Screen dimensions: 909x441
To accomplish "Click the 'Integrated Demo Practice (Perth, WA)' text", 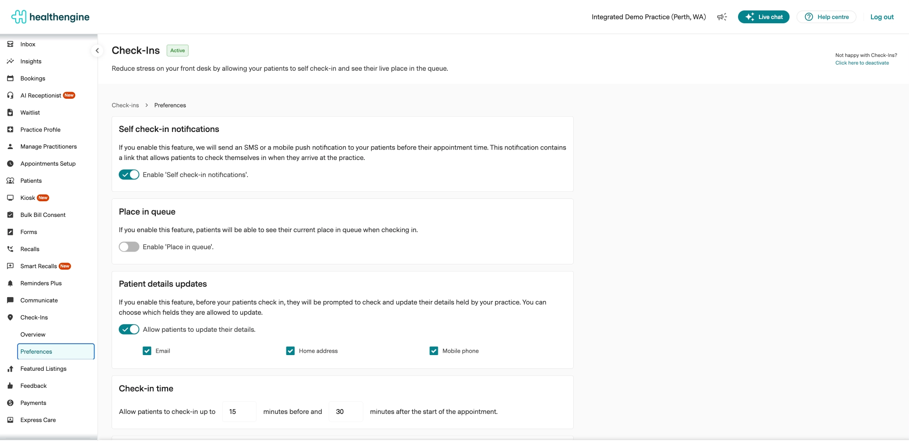I will pos(649,17).
